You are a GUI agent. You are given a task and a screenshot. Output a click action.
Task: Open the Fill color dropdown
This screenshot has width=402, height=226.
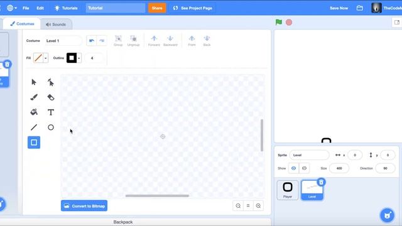click(46, 58)
